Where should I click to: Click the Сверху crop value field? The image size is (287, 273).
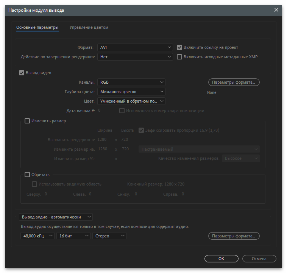[x=46, y=194]
